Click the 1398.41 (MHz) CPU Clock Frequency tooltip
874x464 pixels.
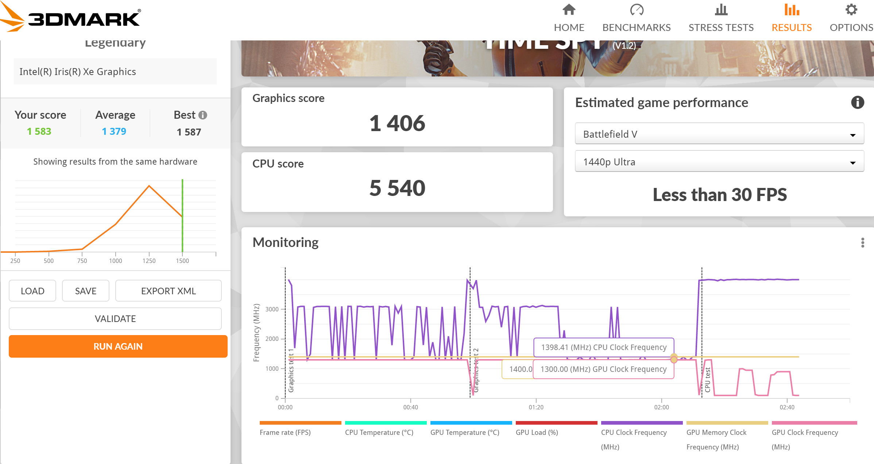coord(604,347)
